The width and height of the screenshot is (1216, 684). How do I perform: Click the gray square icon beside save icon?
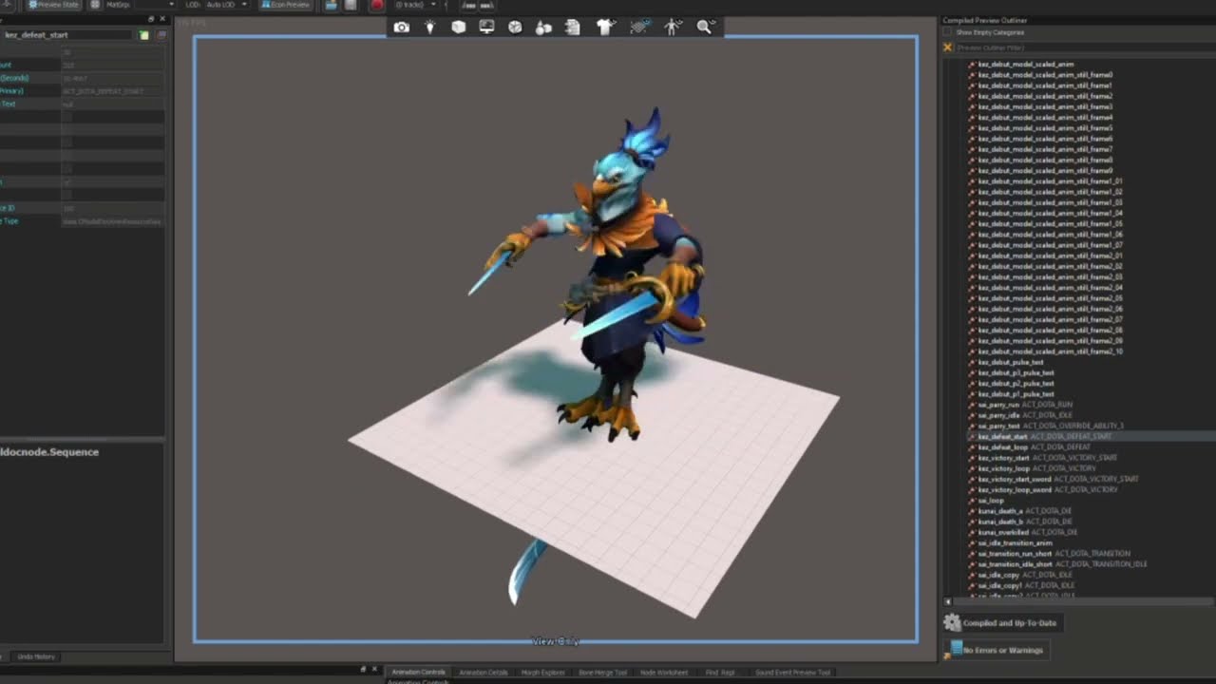351,5
